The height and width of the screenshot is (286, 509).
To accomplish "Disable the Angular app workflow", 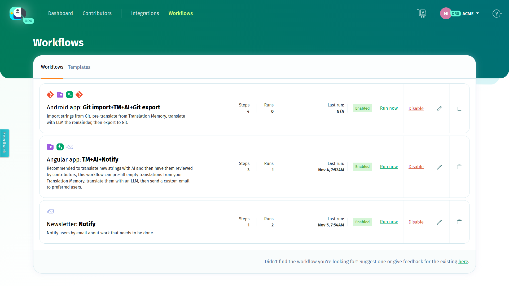I will (x=416, y=167).
